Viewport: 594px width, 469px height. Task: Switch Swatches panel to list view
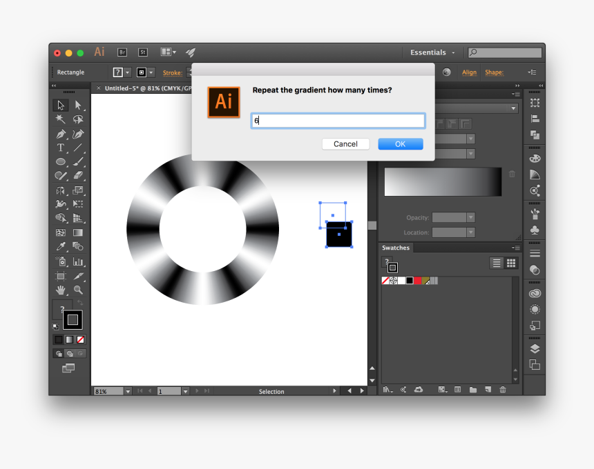click(x=496, y=263)
